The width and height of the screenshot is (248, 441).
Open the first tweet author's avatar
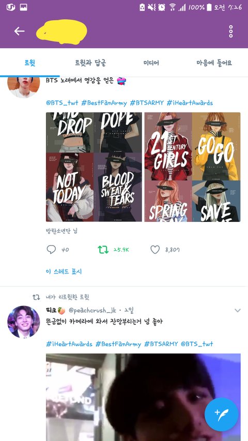tap(23, 87)
